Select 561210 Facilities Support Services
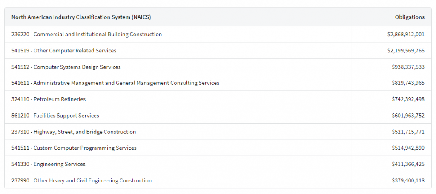 coord(55,116)
